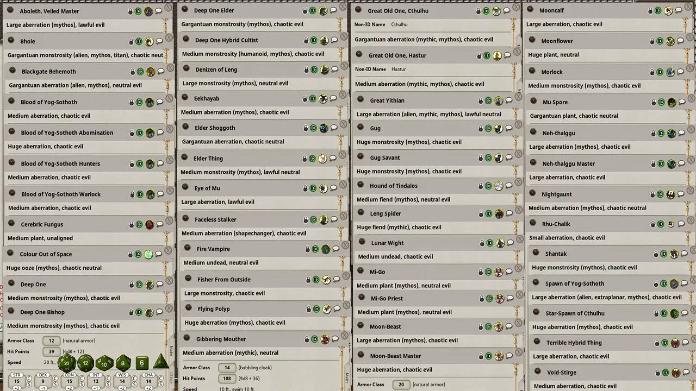Click the Leng Spider token portrait
This screenshot has width=696, height=391.
(499, 214)
